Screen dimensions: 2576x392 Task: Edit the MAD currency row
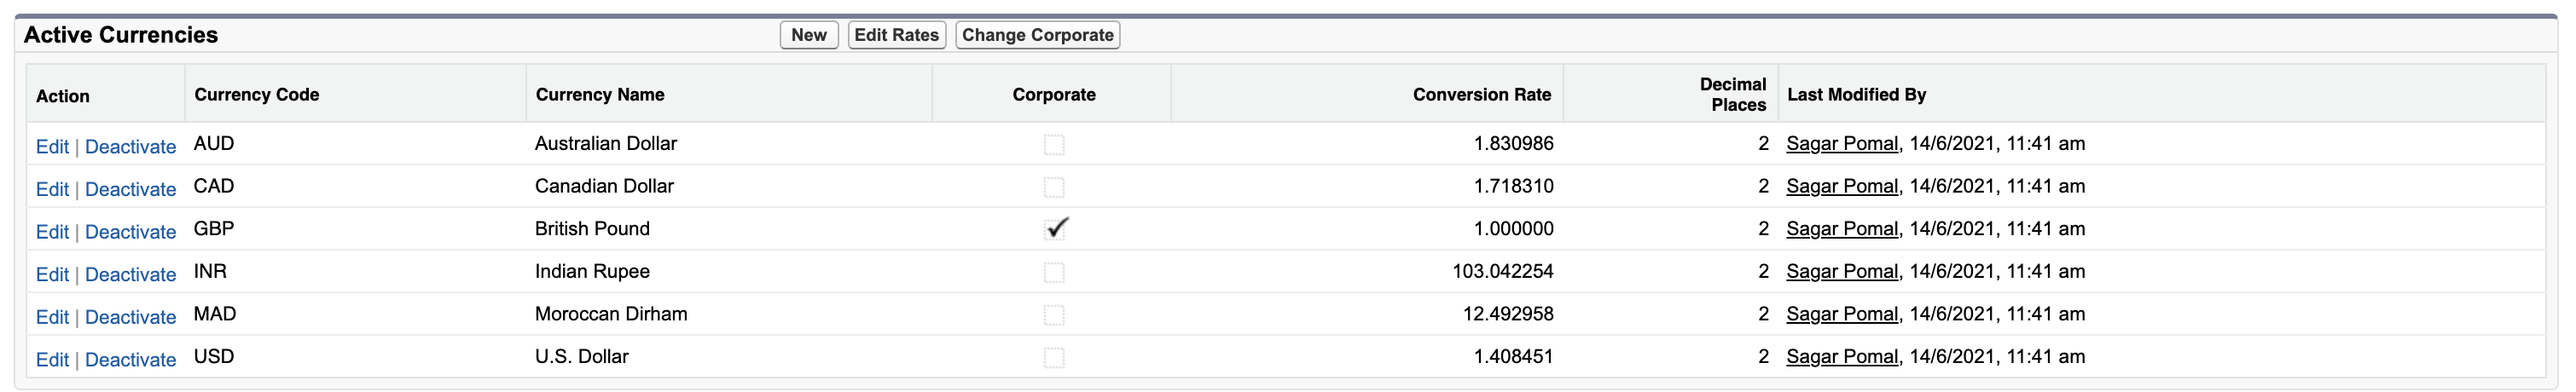pyautogui.click(x=52, y=318)
